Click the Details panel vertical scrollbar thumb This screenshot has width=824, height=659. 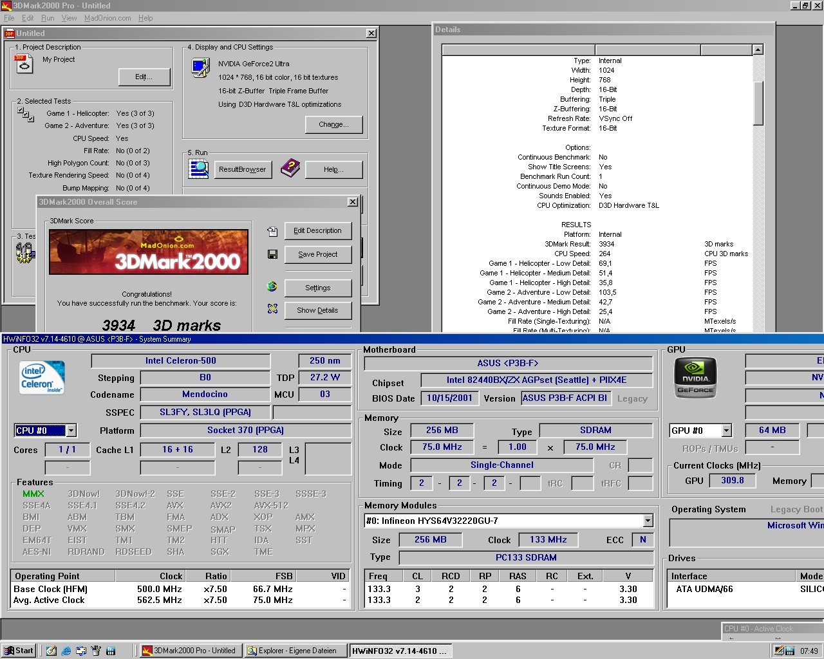pyautogui.click(x=758, y=103)
